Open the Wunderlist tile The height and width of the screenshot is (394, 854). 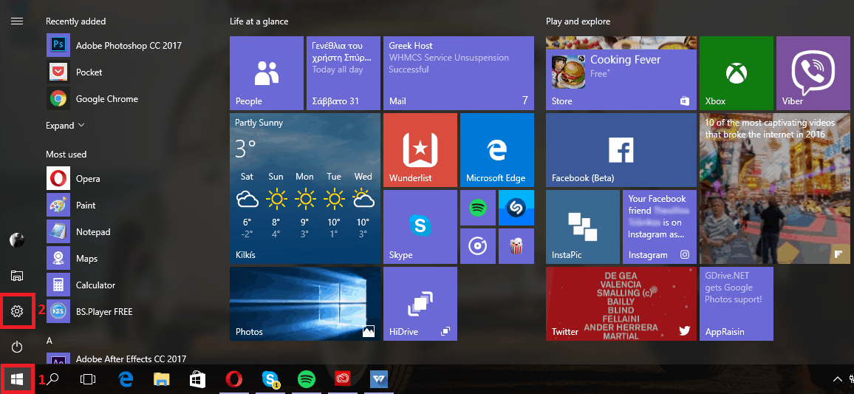pos(420,150)
